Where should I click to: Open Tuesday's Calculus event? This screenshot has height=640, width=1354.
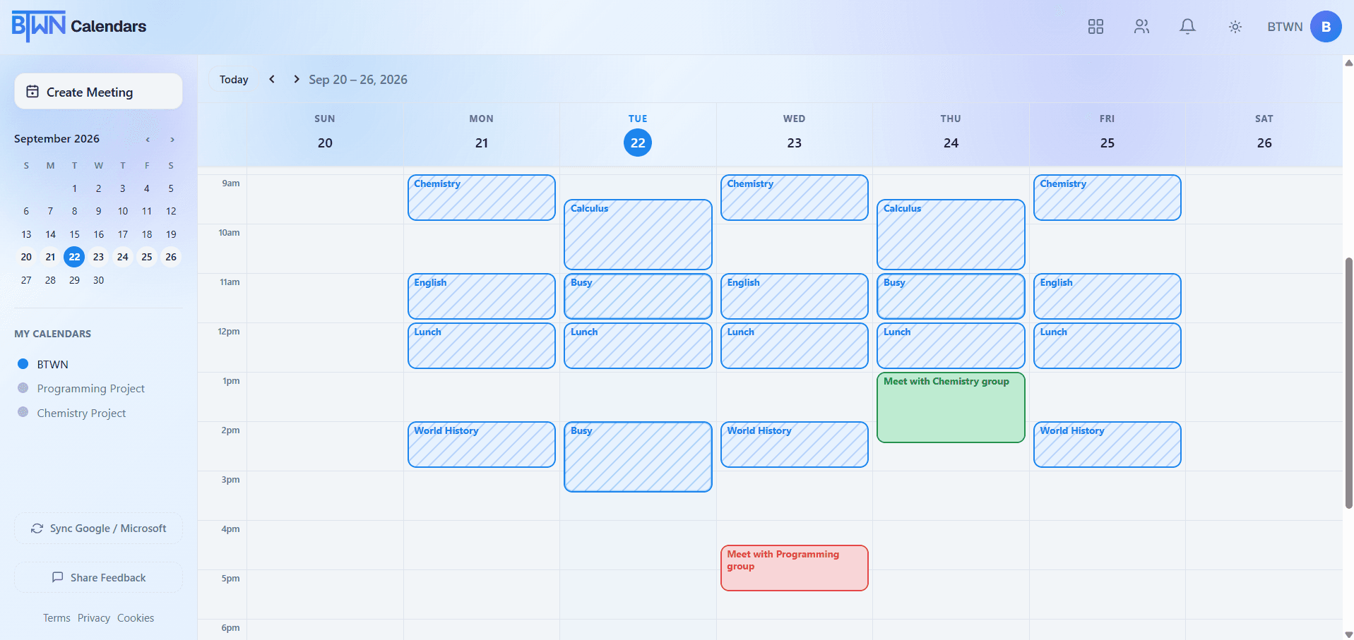pyautogui.click(x=638, y=234)
